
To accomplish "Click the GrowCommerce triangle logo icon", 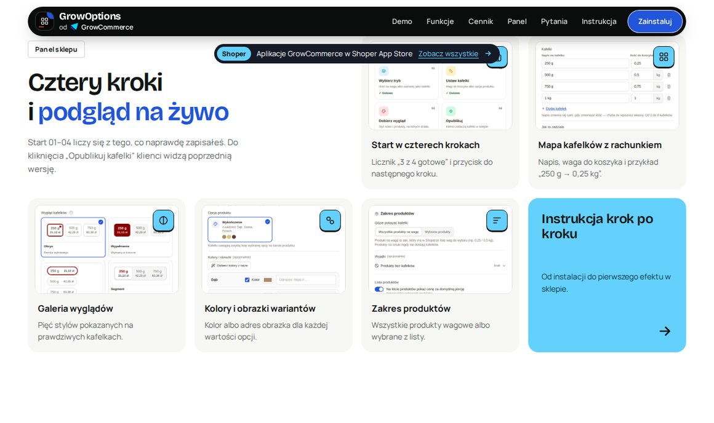I will [x=74, y=27].
